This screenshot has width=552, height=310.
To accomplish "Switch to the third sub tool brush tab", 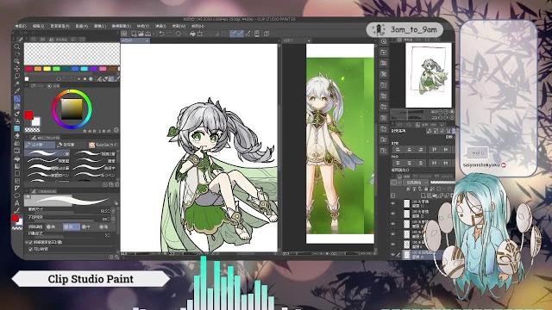I will click(102, 145).
